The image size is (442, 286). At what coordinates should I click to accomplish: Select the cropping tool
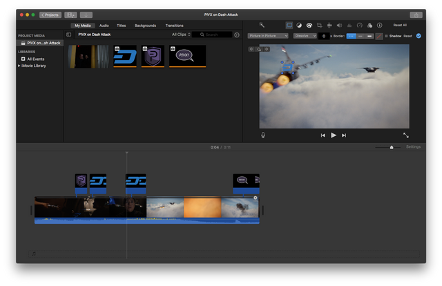319,25
